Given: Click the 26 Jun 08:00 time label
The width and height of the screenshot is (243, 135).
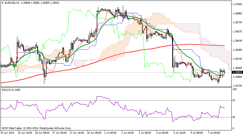Looking at the screenshot, I should tap(42, 133).
